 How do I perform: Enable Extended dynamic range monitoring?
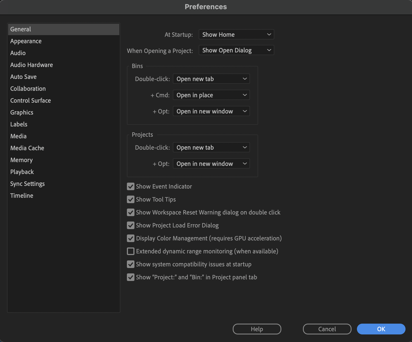130,251
